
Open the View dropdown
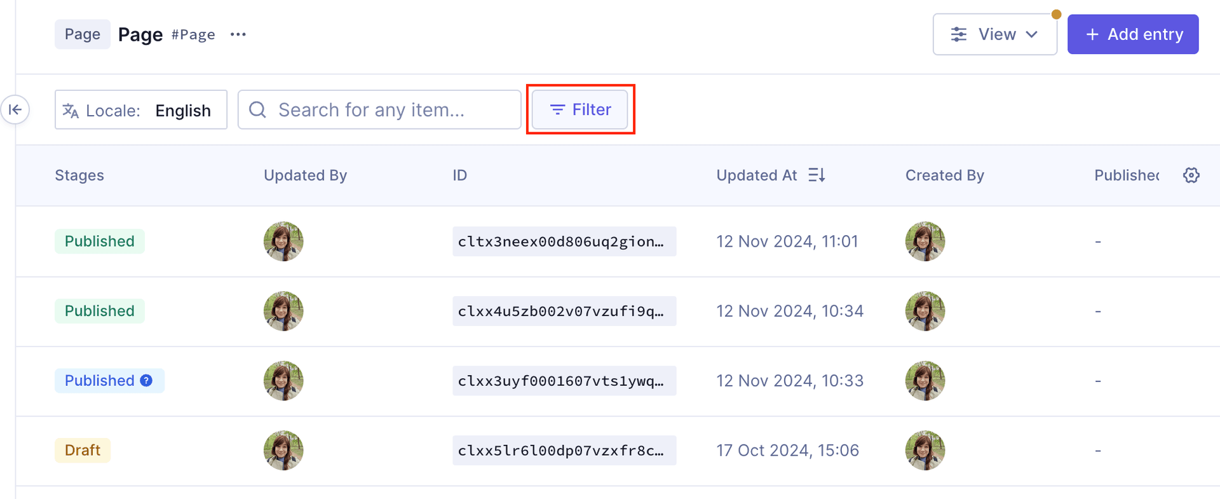[x=994, y=34]
